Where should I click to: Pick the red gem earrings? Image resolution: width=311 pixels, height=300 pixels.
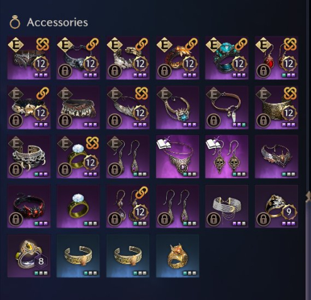point(276,58)
